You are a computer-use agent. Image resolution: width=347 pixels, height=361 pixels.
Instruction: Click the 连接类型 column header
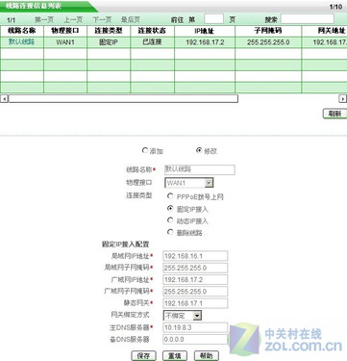[x=109, y=31]
